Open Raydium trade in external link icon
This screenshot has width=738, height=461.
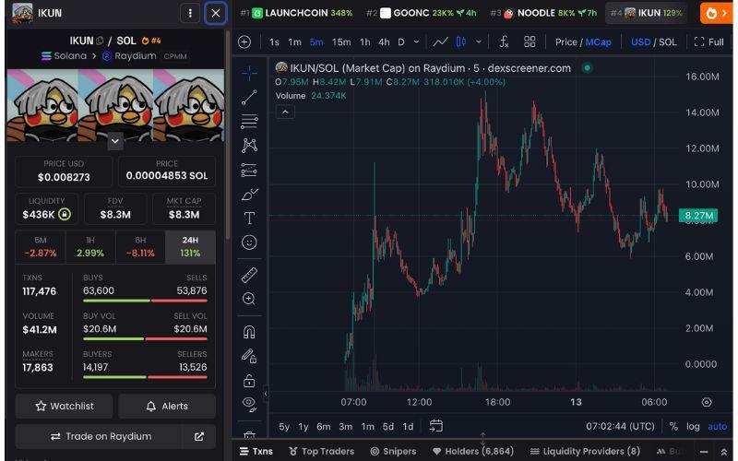coord(199,436)
